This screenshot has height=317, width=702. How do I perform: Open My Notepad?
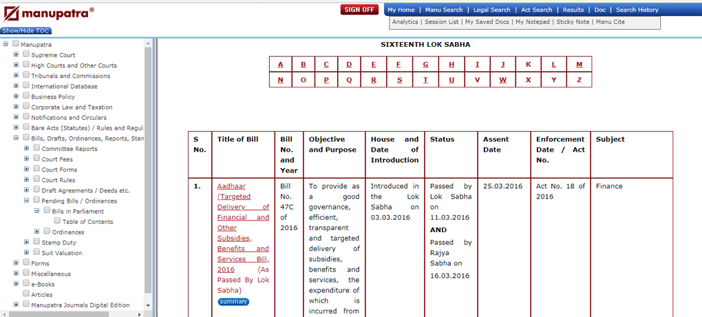532,21
